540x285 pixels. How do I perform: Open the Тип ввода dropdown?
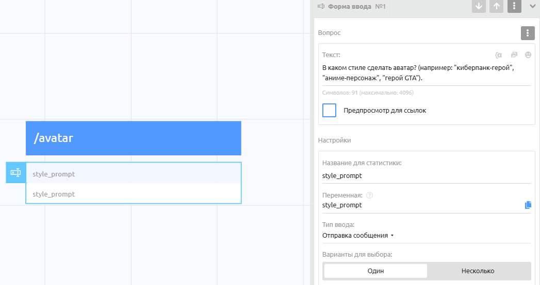[358, 236]
